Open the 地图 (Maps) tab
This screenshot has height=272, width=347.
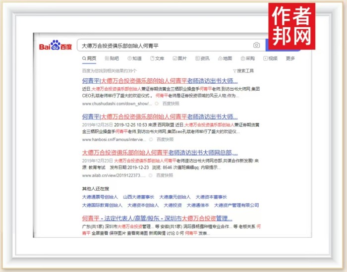(x=225, y=58)
